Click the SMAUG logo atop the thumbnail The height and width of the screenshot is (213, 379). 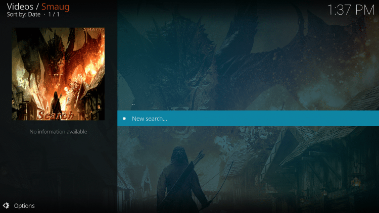tap(92, 31)
